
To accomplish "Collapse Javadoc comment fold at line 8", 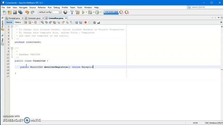I will point(12,48).
